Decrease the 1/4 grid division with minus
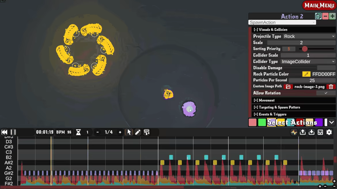This screenshot has height=189, width=337. (x=98, y=132)
